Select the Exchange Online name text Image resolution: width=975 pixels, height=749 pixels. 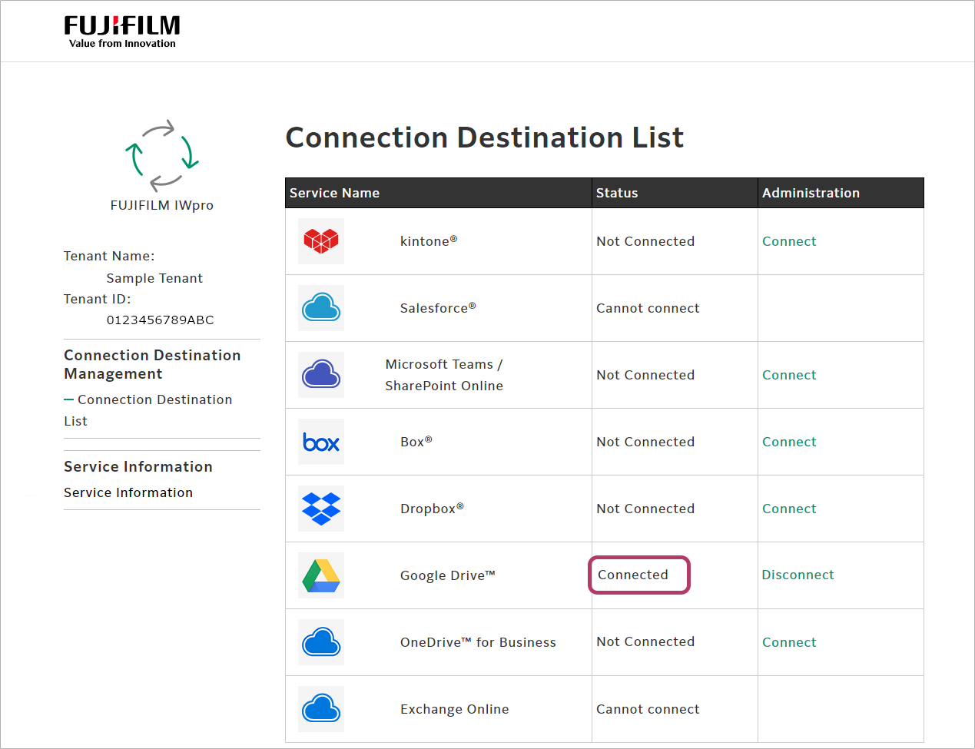coord(454,709)
